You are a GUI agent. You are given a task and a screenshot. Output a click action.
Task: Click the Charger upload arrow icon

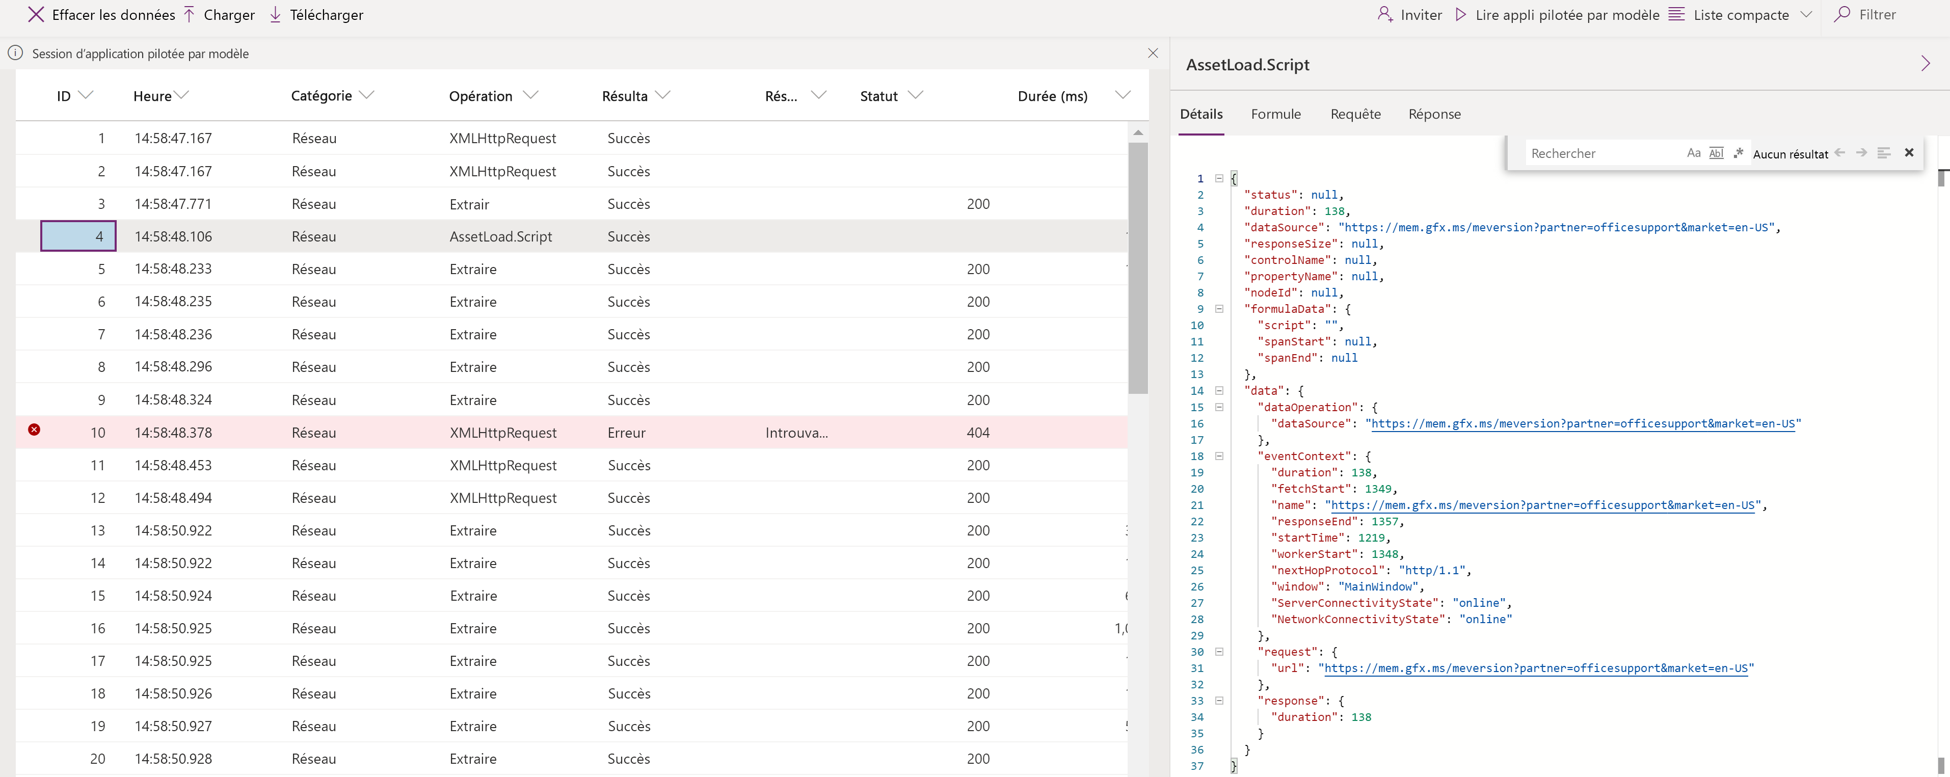click(189, 14)
